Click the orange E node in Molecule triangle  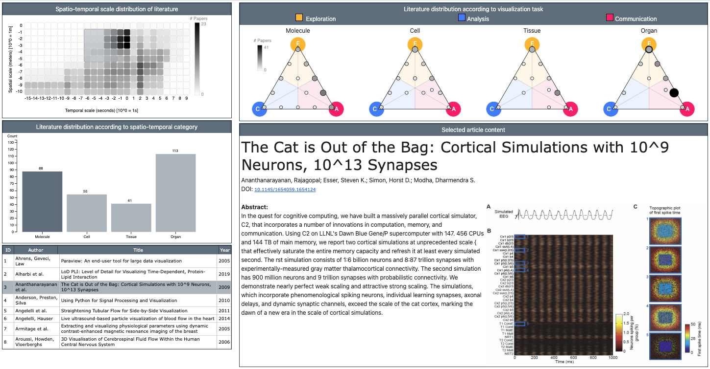point(298,45)
